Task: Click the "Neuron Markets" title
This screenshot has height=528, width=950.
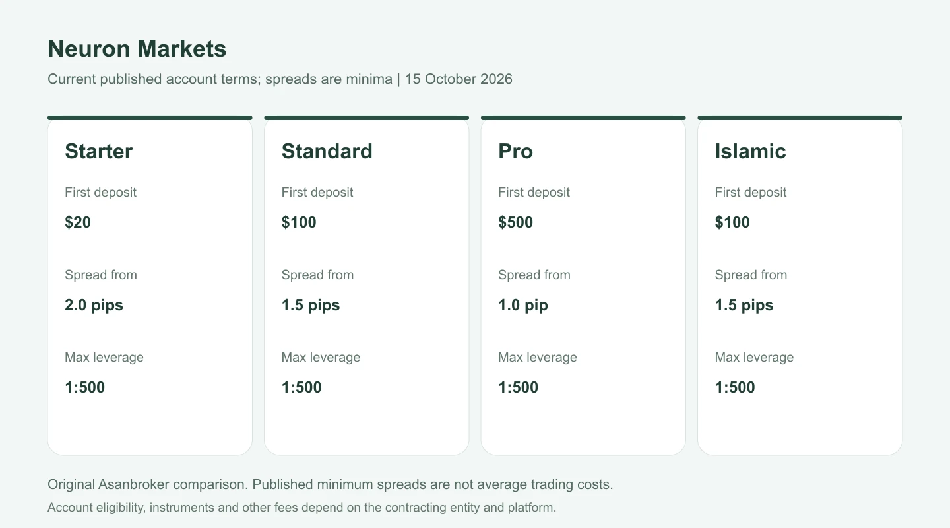Action: pos(137,49)
